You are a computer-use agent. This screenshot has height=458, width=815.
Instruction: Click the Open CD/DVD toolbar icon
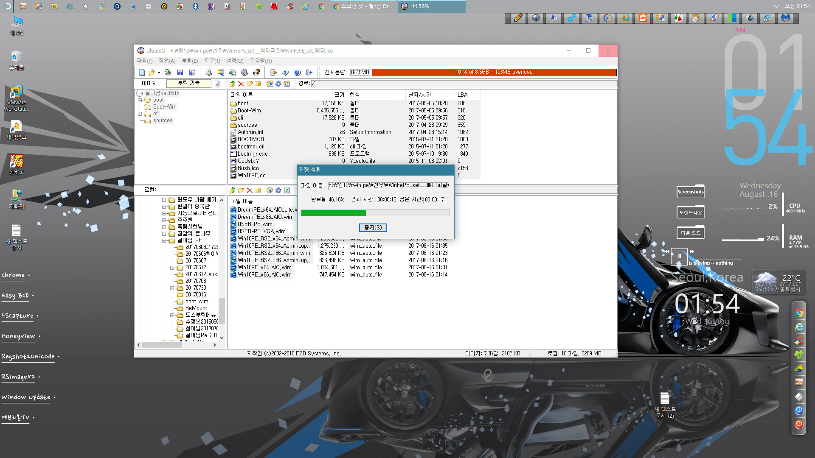[168, 73]
